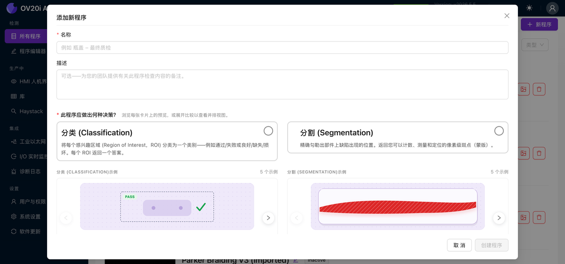Open the user account avatar menu
Viewport: 565px width, 264px height.
click(x=552, y=8)
